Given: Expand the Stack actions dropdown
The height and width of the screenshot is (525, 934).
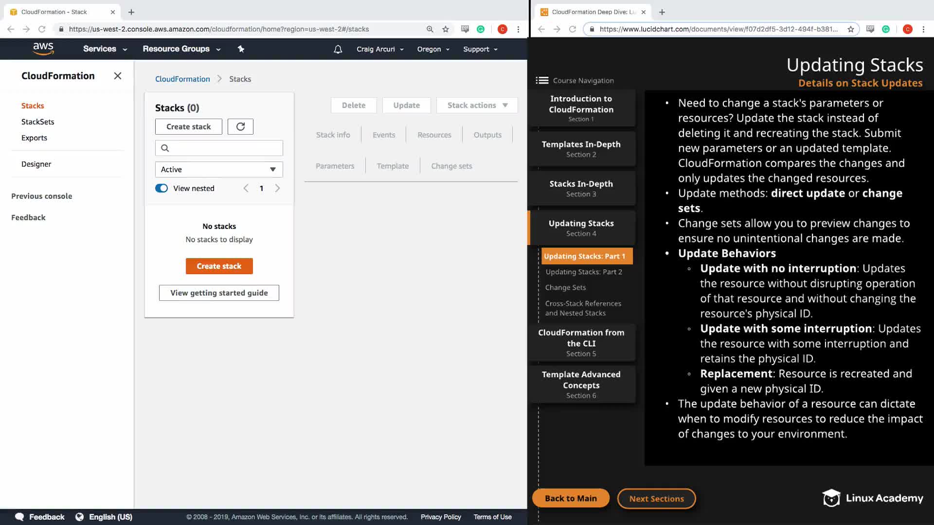Looking at the screenshot, I should pyautogui.click(x=477, y=105).
